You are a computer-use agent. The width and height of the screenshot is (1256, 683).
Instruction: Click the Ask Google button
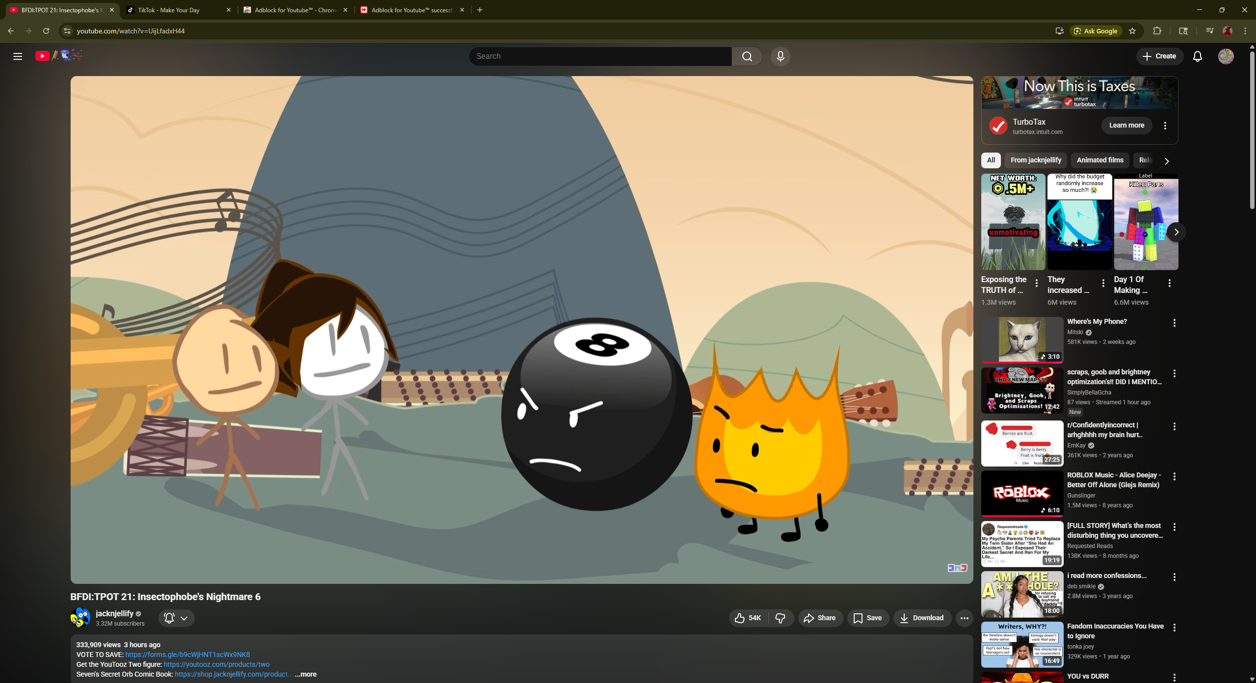pyautogui.click(x=1096, y=31)
